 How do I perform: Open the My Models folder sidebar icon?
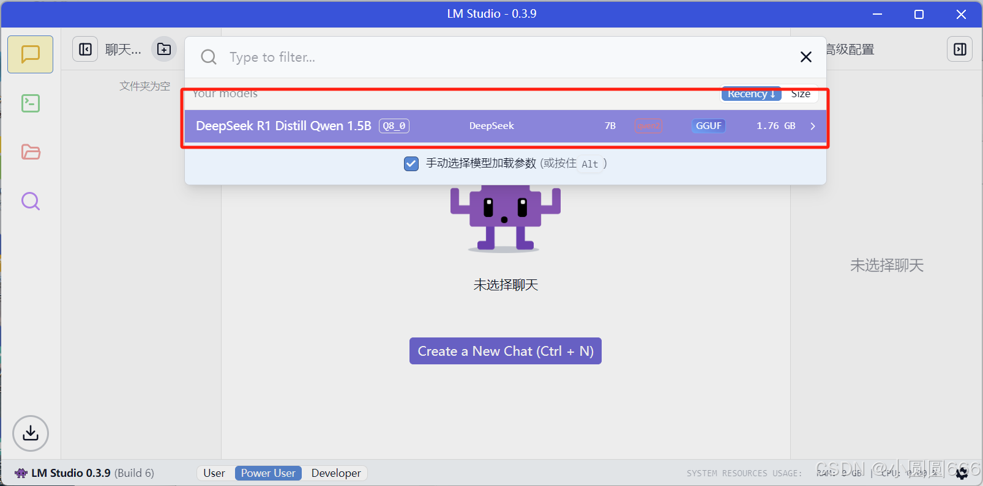(30, 152)
